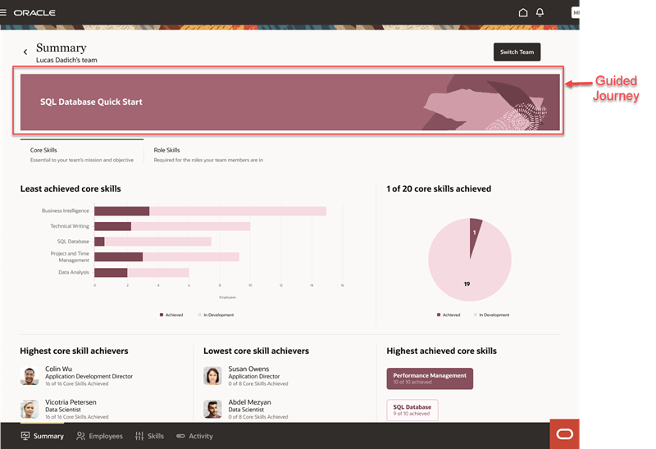
Task: Click the Activity icon in bottom bar
Action: [x=180, y=436]
